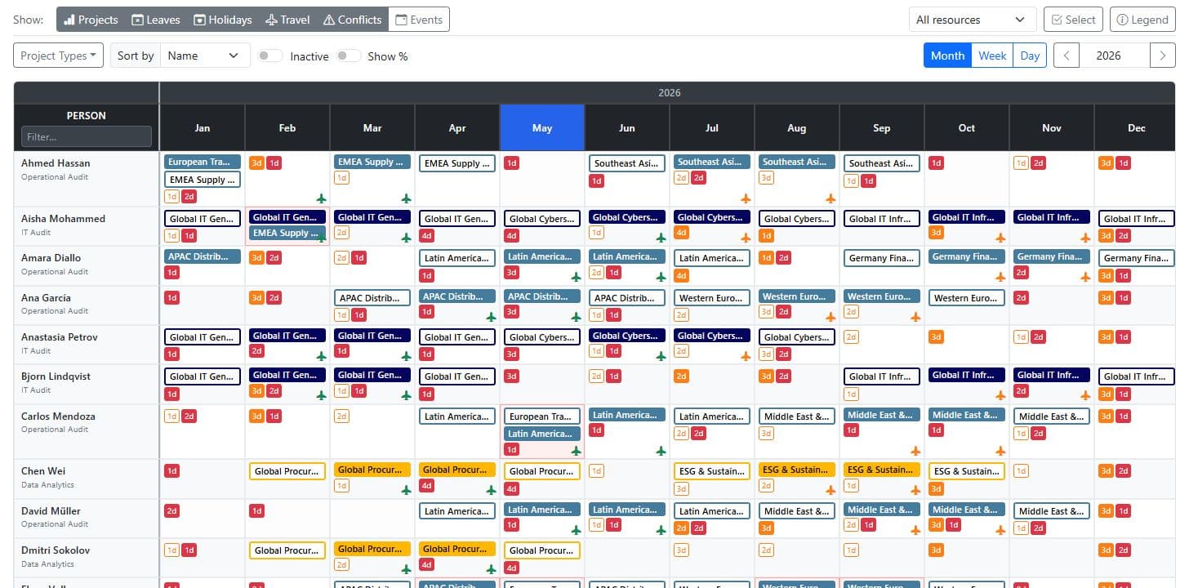Viewport: 1189px width, 588px height.
Task: Click EMEA Supply bar in Aisha Mohammed's Feb cell
Action: coord(287,234)
